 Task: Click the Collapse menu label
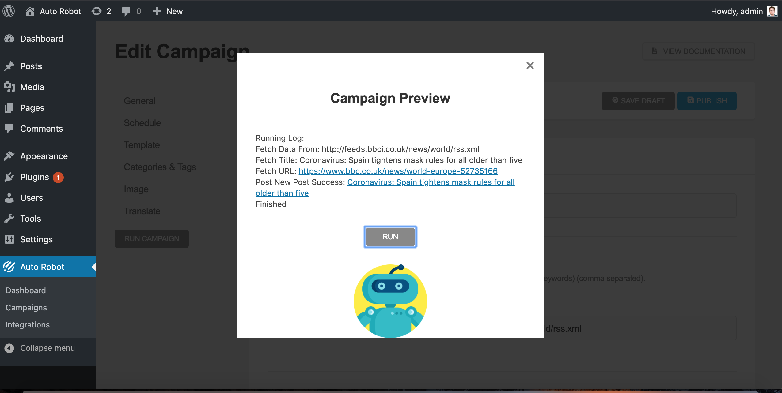point(47,348)
